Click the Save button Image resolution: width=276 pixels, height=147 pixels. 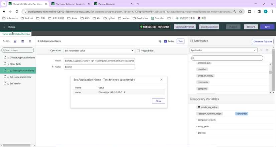267,27
